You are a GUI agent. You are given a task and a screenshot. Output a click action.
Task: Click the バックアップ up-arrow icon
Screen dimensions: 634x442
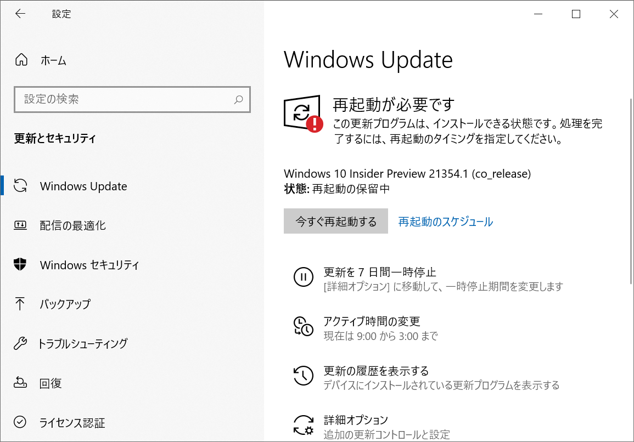tap(20, 303)
